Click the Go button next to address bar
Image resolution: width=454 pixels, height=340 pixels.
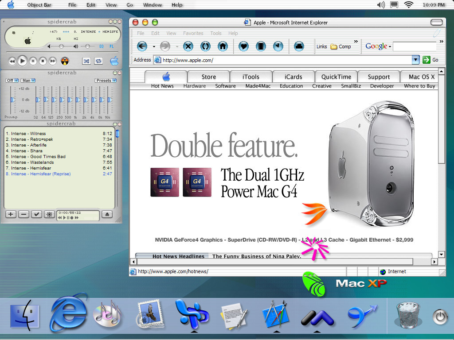point(431,60)
